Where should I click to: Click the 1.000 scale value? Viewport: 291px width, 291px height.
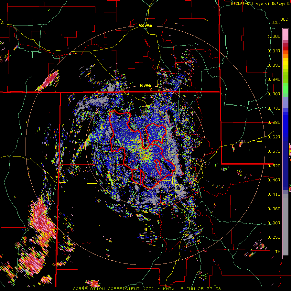tap(274, 36)
